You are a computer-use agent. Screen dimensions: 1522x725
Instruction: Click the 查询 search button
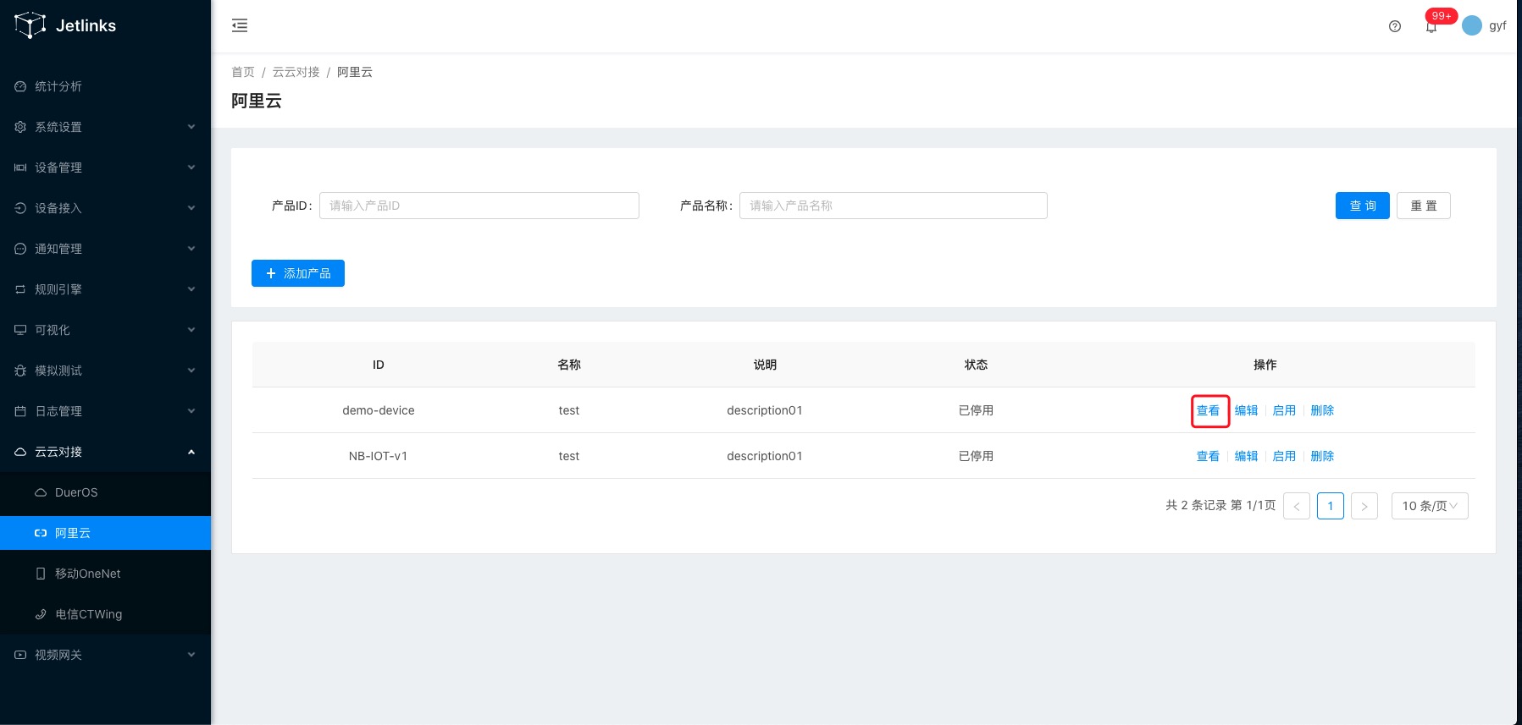coord(1362,206)
